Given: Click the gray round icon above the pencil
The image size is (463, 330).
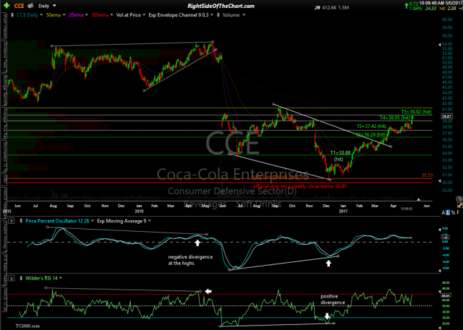Looking at the screenshot, I should (x=459, y=199).
